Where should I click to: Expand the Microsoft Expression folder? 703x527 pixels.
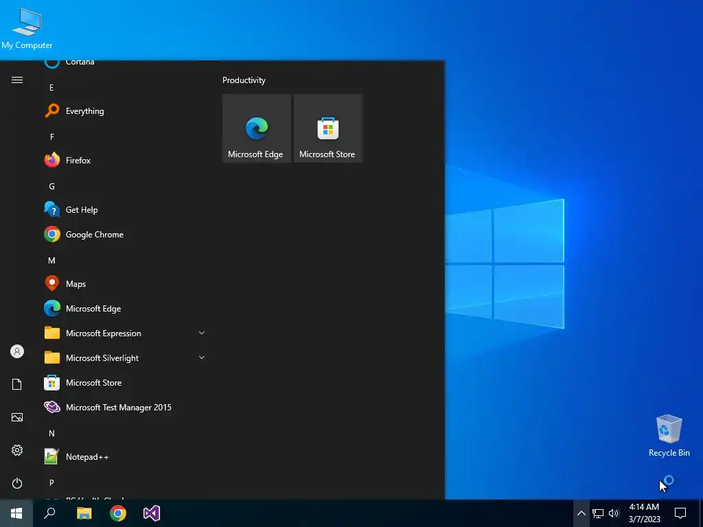126,333
